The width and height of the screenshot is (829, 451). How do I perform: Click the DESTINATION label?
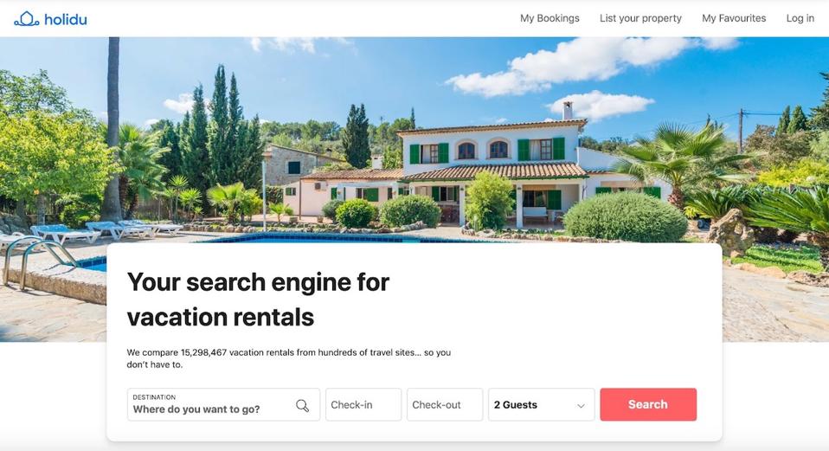154,397
